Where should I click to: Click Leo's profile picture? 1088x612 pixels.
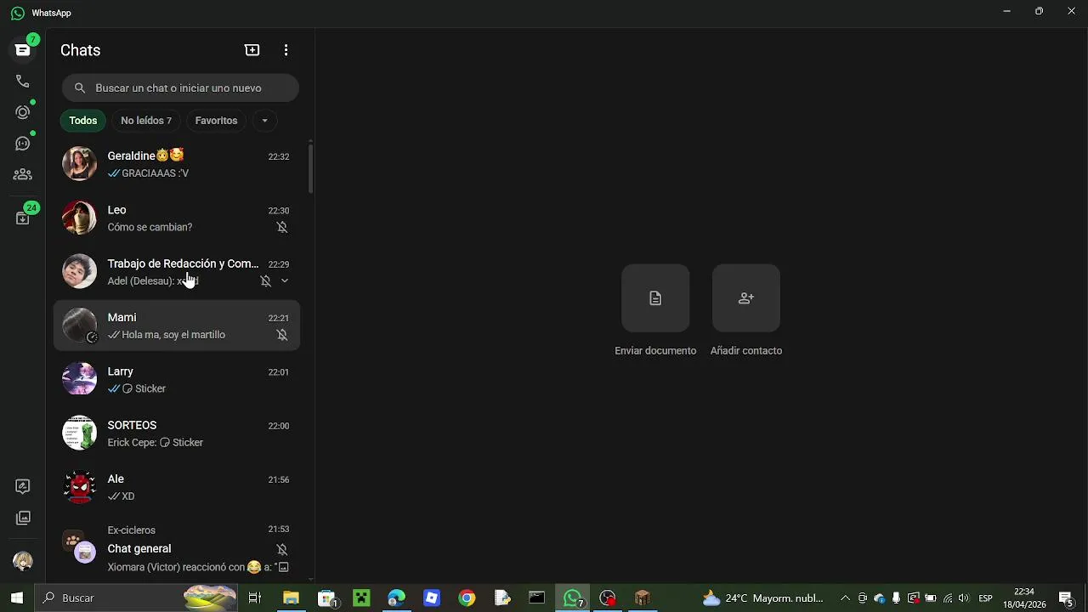click(x=80, y=218)
